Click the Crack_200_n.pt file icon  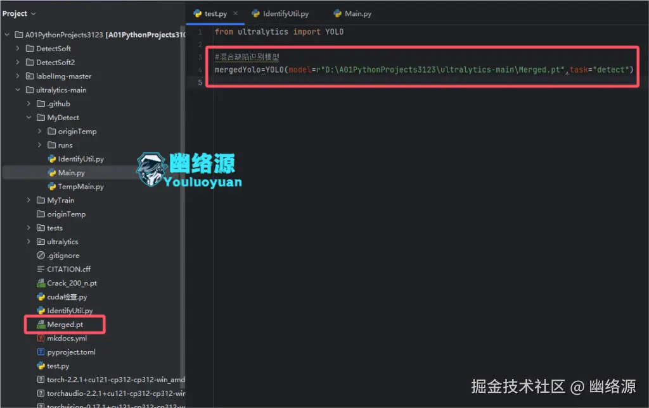(41, 283)
